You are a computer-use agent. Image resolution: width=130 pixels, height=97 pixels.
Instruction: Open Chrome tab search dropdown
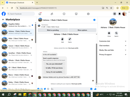tap(3, 3)
